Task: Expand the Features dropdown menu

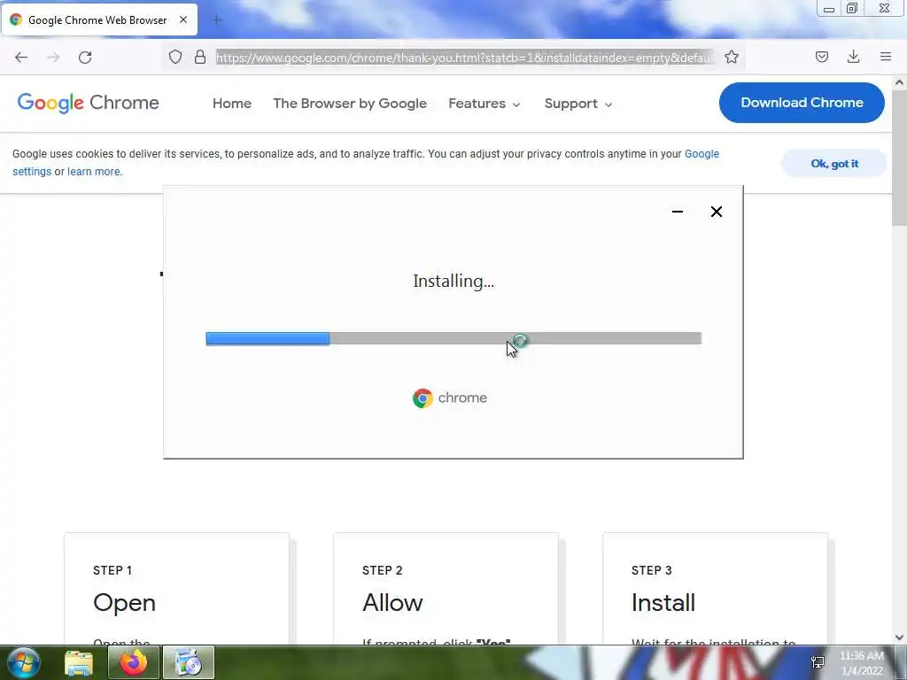Action: [485, 104]
